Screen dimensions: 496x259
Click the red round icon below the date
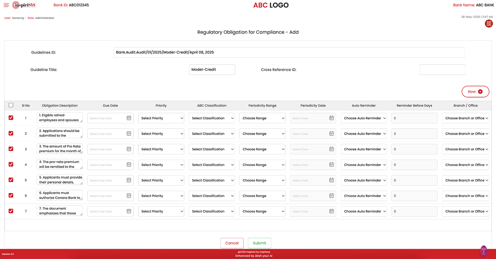coord(489,24)
